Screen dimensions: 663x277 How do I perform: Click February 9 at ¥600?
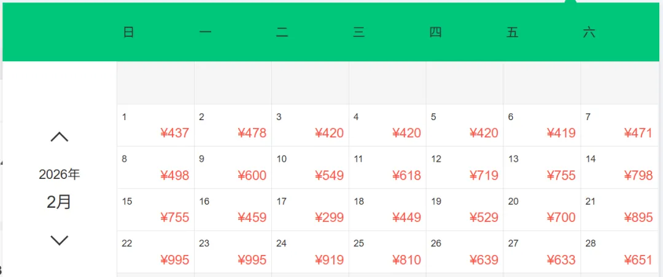coord(233,168)
